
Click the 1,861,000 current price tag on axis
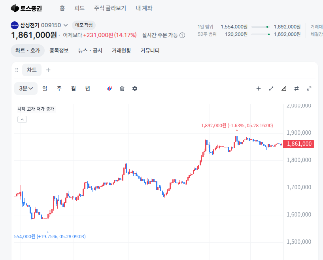(298, 144)
